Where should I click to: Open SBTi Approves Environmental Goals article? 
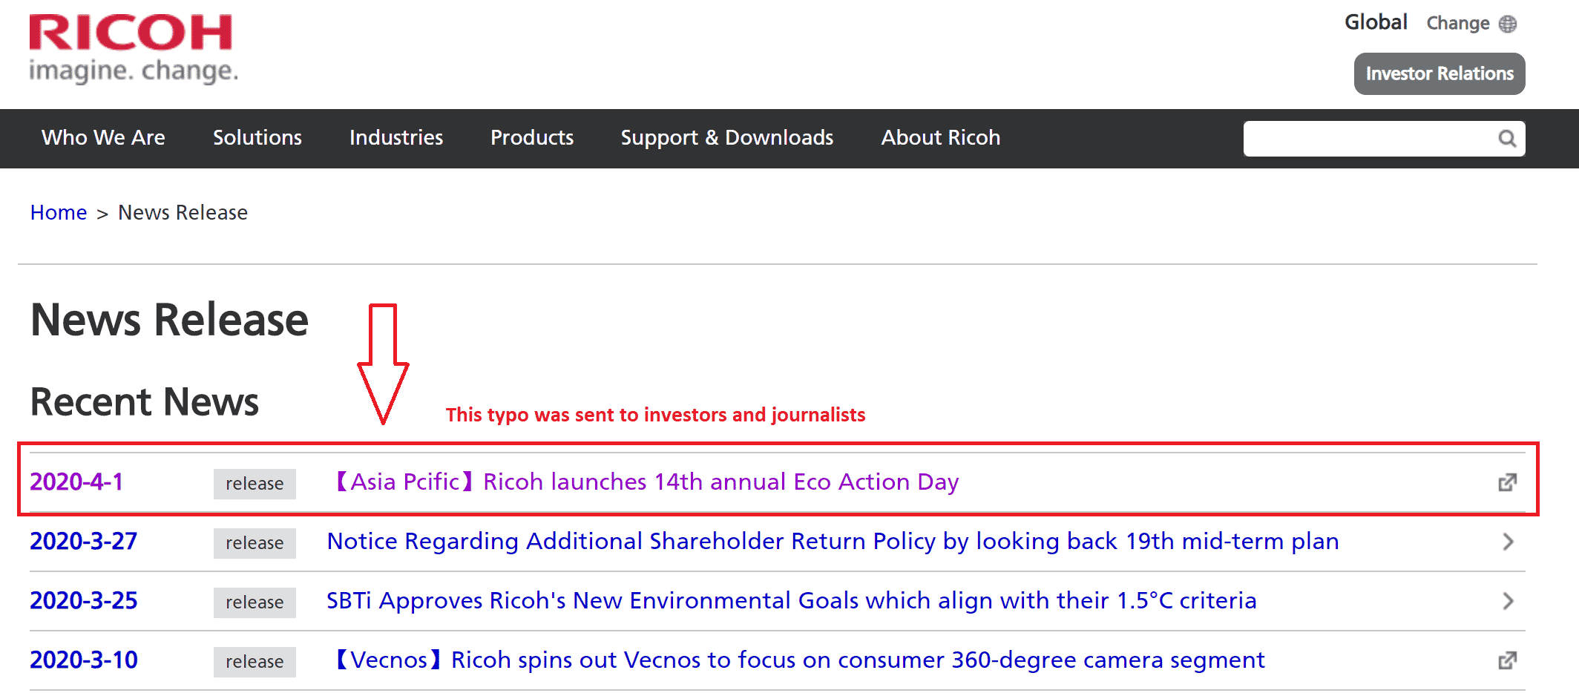791,601
